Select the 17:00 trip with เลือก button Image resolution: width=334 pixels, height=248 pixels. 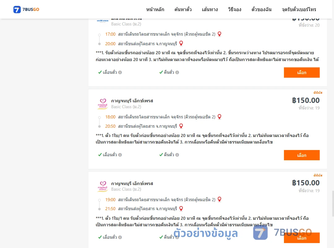pyautogui.click(x=302, y=73)
